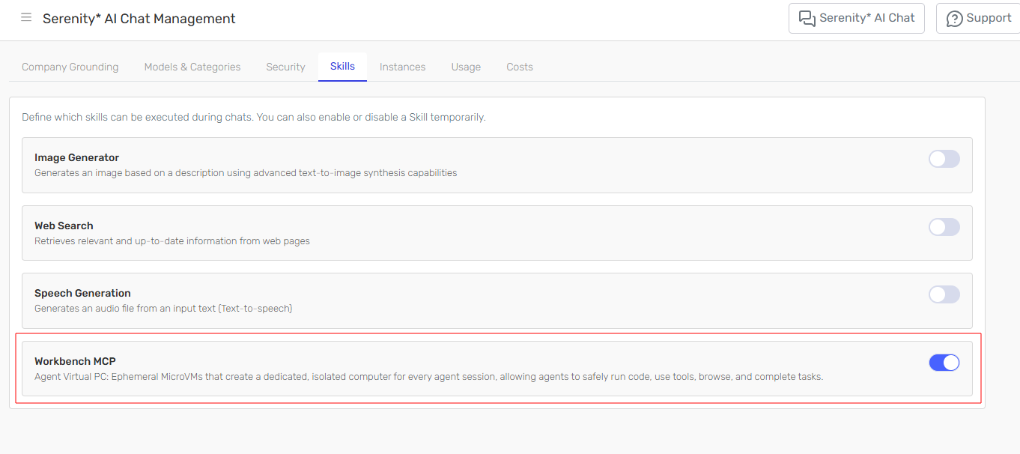
Task: Click the question mark Support icon
Action: coord(954,19)
